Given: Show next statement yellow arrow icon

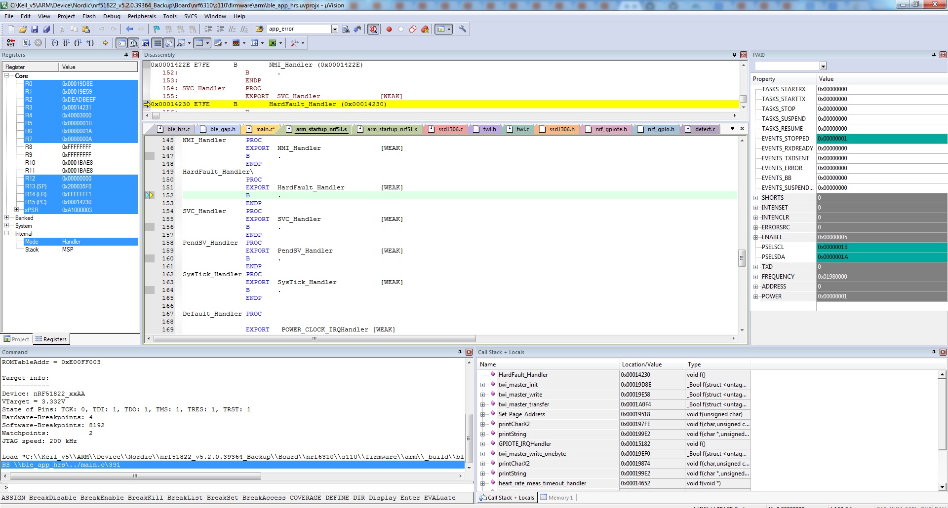Looking at the screenshot, I should 105,43.
